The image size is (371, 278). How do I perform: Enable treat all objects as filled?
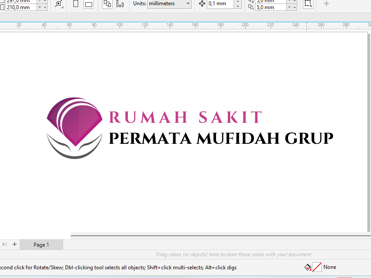coord(308,4)
